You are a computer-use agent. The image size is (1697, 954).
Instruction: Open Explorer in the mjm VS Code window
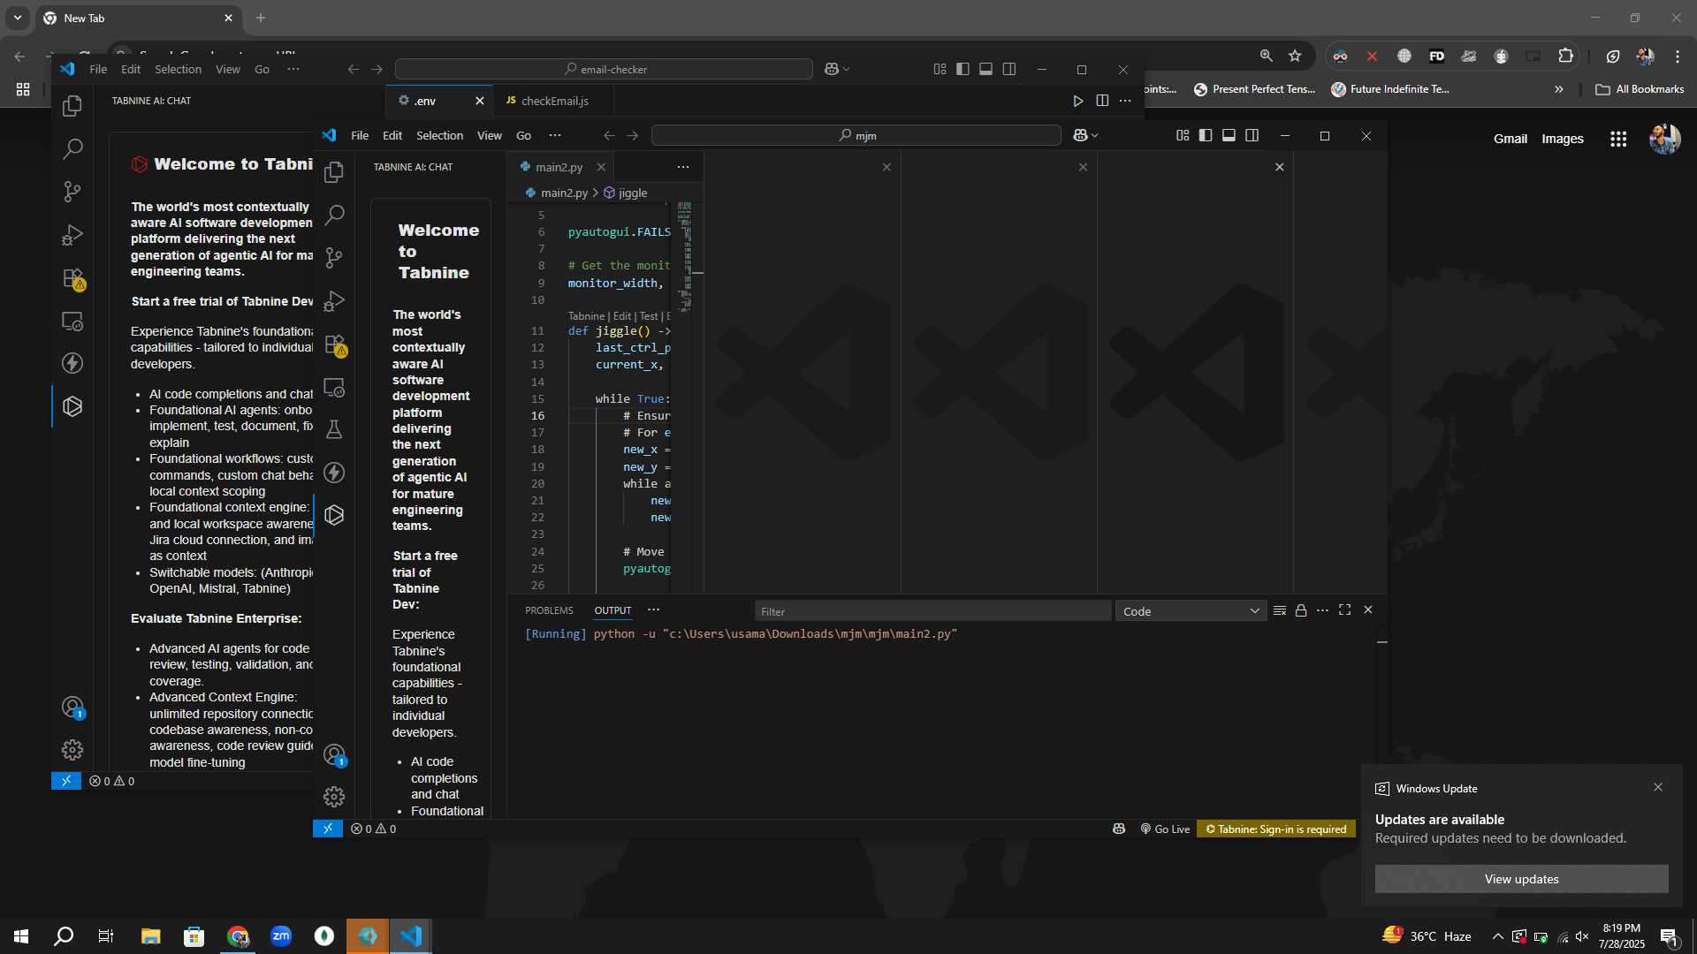tap(334, 172)
